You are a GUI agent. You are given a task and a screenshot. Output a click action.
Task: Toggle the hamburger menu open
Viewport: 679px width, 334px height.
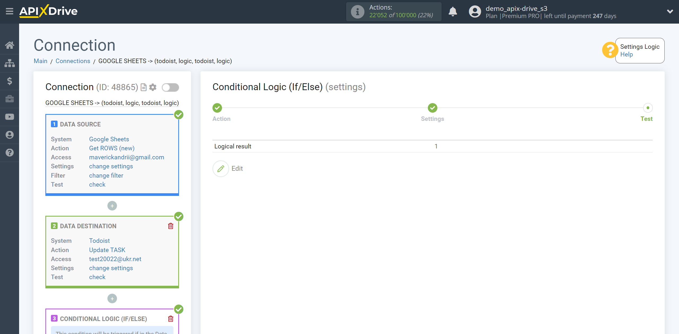coord(10,12)
